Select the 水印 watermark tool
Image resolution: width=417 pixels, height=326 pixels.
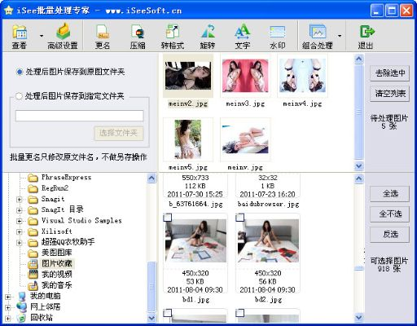click(x=278, y=37)
